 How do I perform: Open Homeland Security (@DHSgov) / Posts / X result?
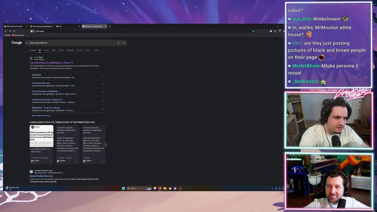[x=51, y=63]
